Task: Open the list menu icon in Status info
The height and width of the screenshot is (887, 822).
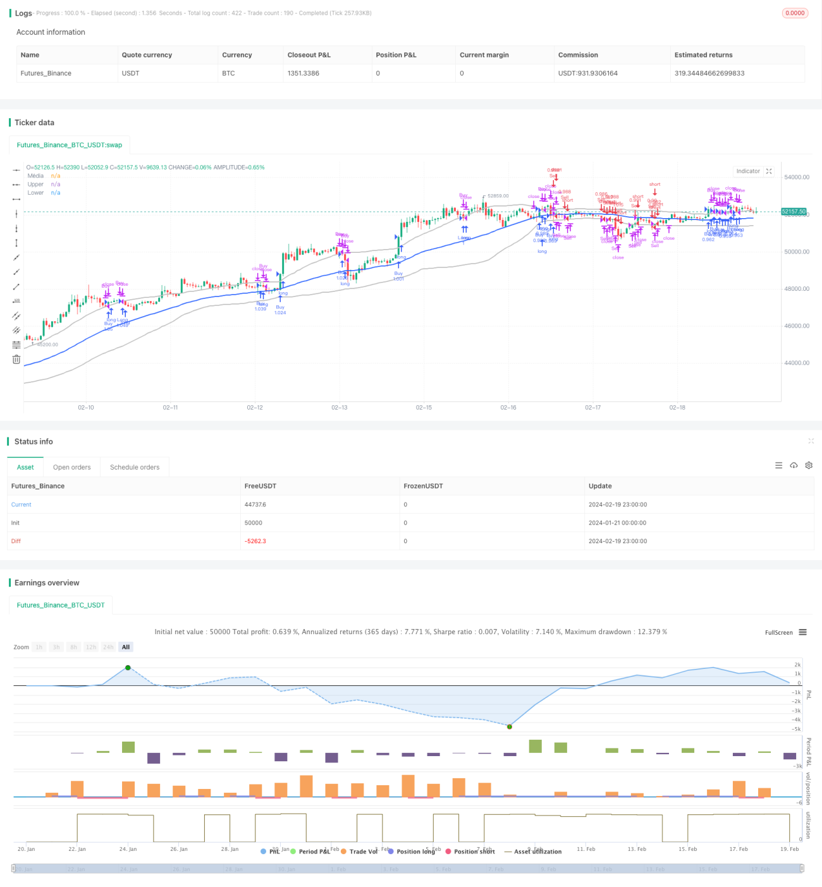Action: [778, 465]
